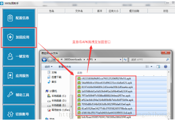Click the search magnifier icon
This screenshot has width=175, height=121.
[x=167, y=60]
